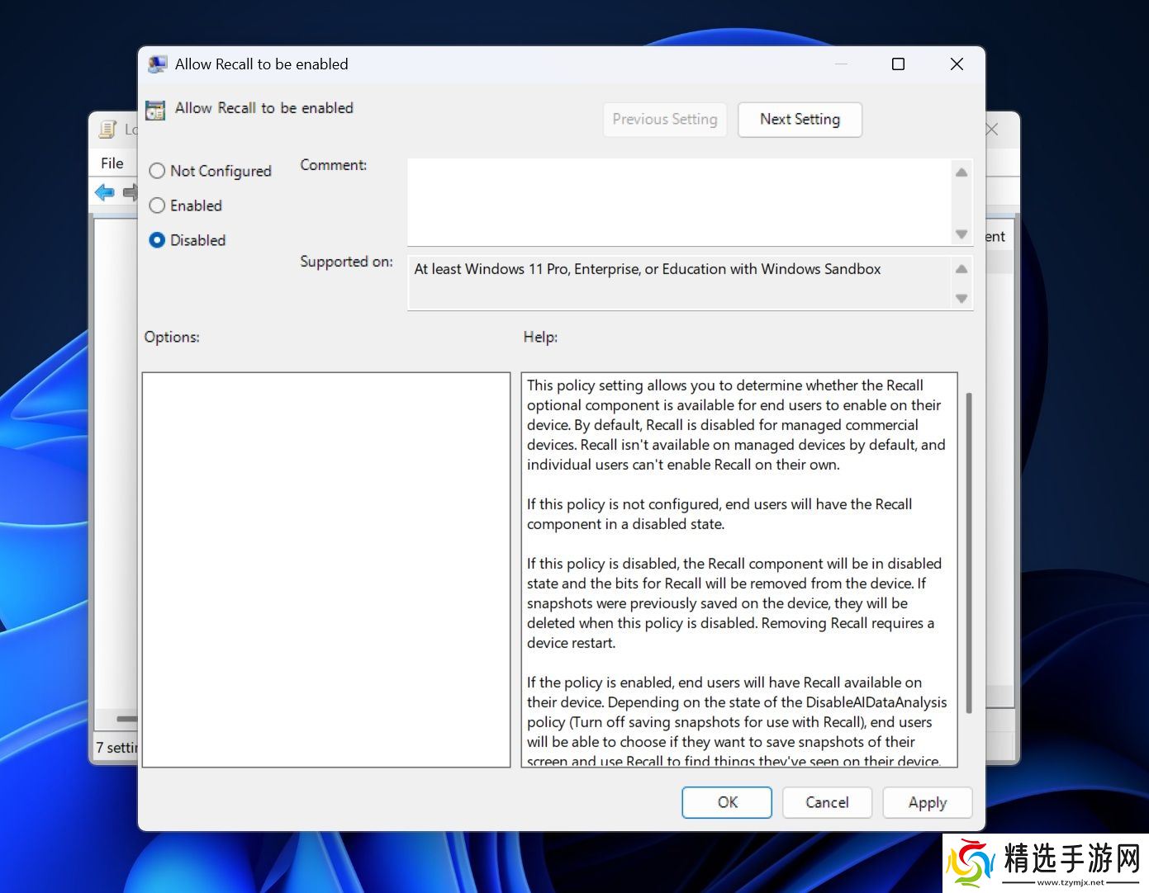Click inside the Comment text field
The image size is (1149, 893).
[x=679, y=202]
